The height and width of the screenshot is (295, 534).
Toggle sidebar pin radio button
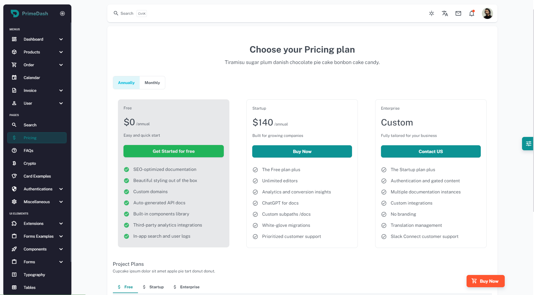tap(62, 13)
